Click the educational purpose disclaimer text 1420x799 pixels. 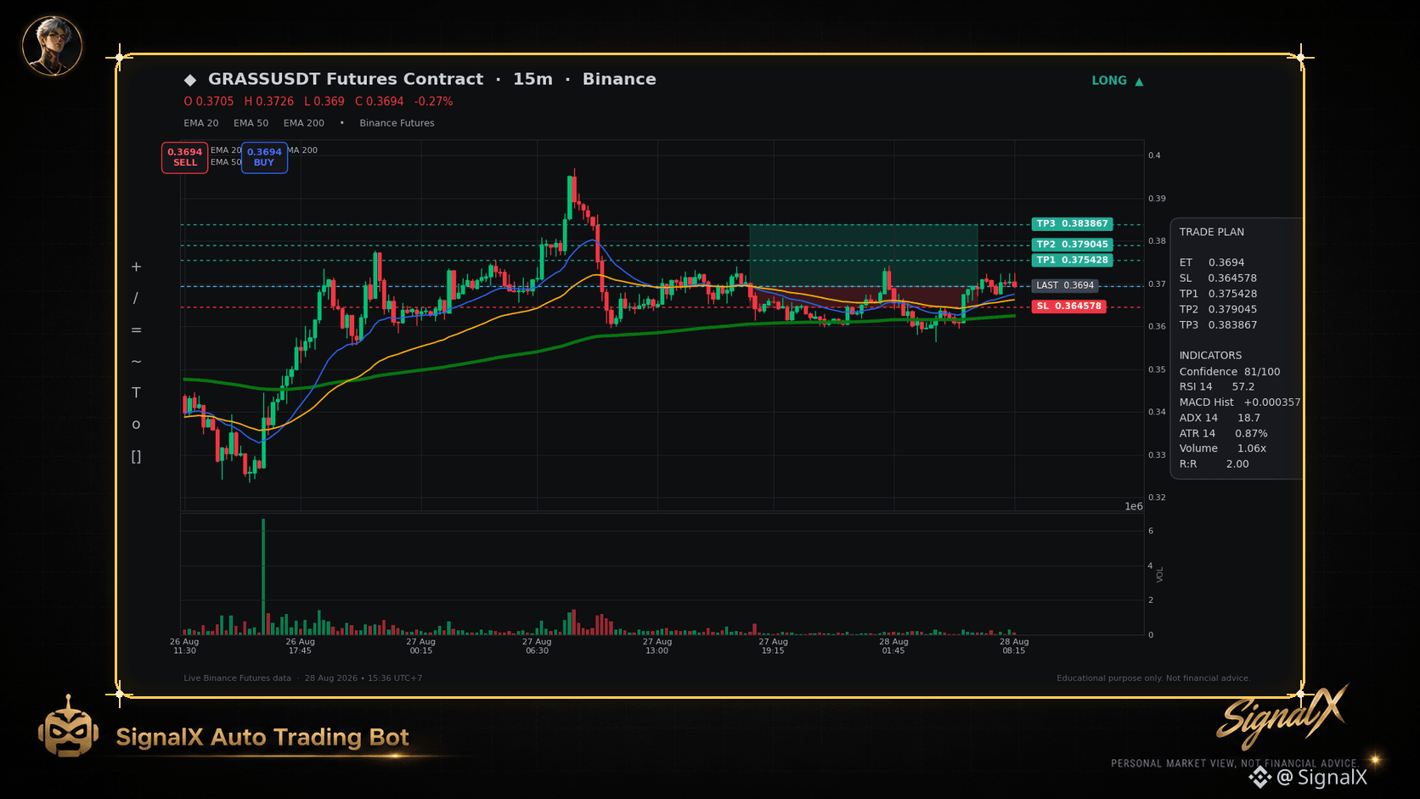[1153, 678]
